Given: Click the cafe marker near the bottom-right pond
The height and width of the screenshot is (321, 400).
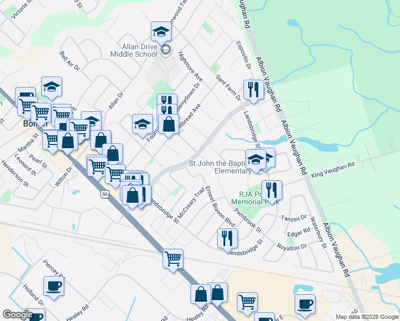Looking at the screenshot, I should pyautogui.click(x=305, y=306).
